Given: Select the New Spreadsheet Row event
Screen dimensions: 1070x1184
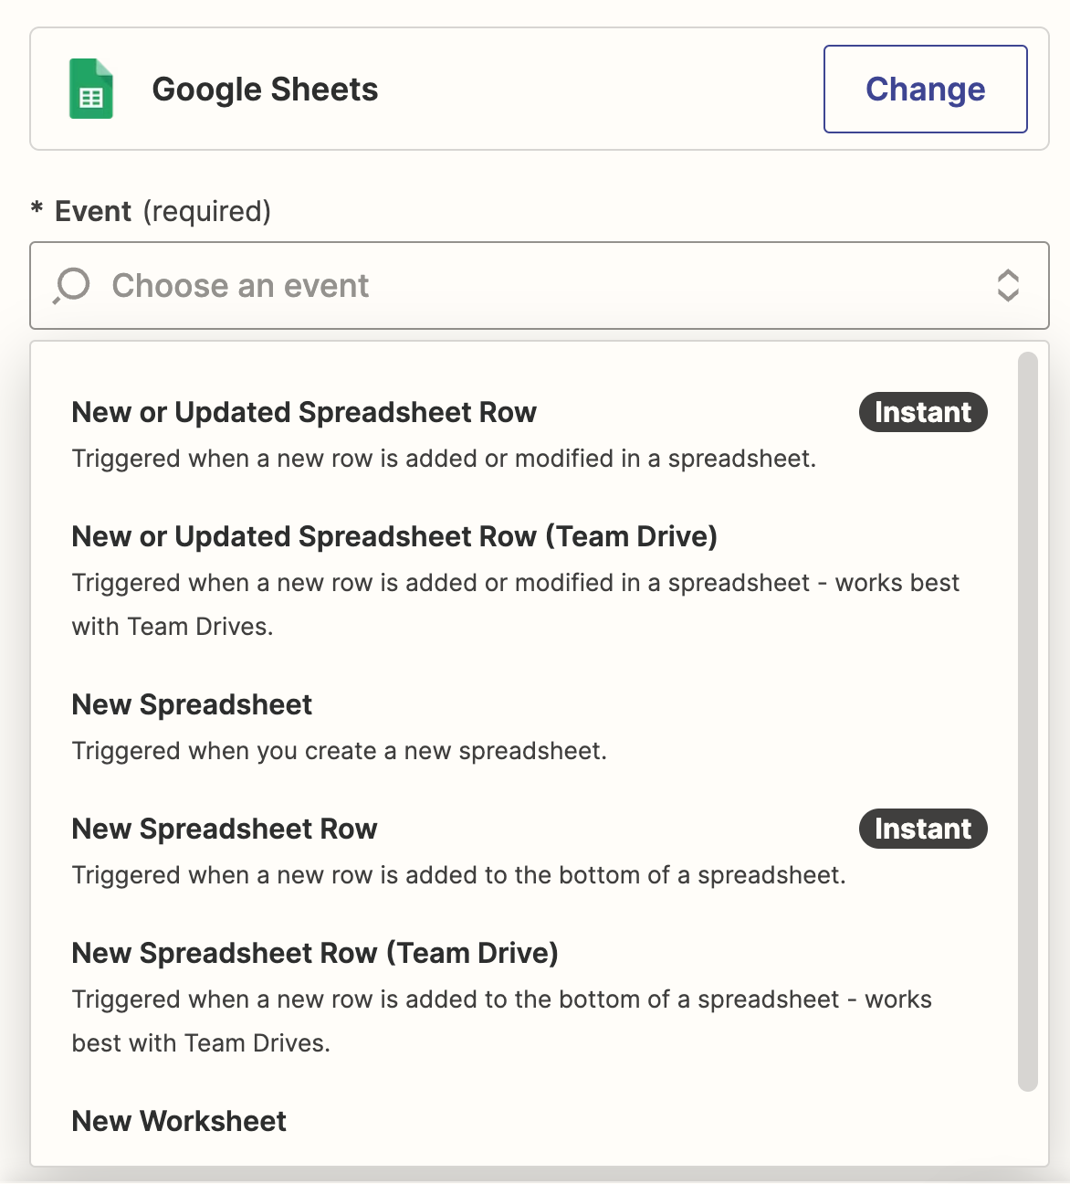Looking at the screenshot, I should pos(530,851).
